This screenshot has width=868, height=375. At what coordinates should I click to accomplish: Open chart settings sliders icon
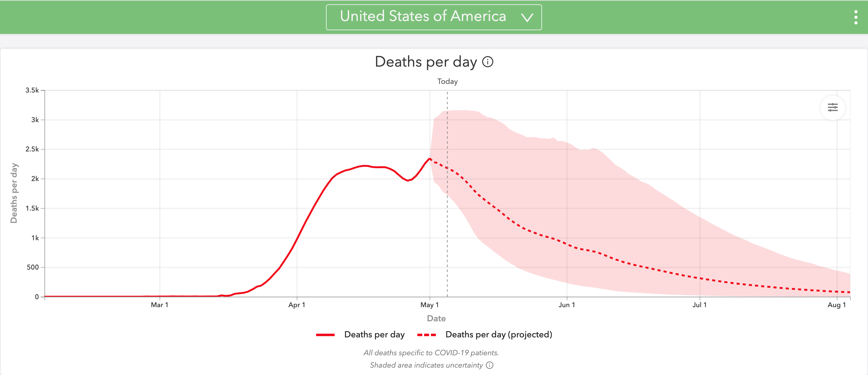coord(833,108)
